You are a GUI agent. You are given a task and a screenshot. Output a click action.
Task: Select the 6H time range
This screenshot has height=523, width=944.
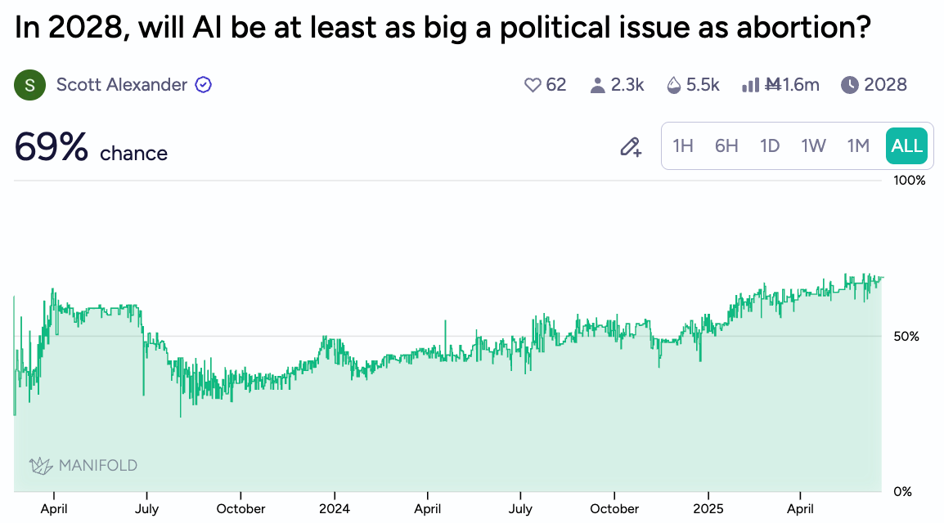pos(726,146)
